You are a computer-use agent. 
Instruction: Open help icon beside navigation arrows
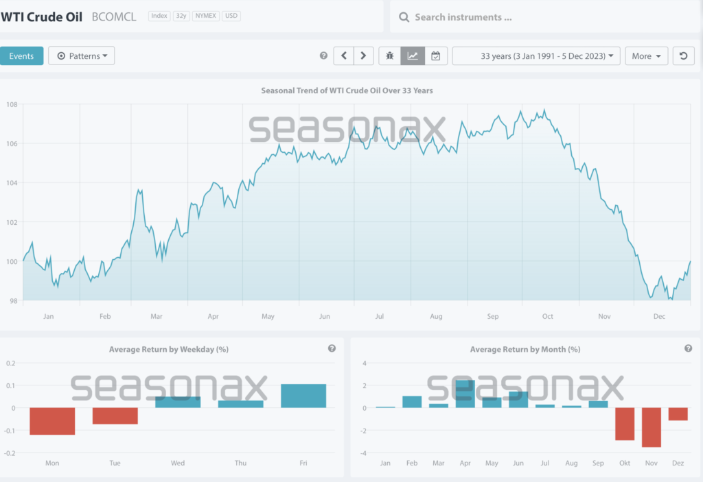[323, 56]
